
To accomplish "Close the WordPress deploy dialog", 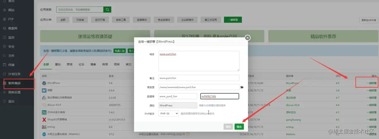I will pyautogui.click(x=247, y=38).
